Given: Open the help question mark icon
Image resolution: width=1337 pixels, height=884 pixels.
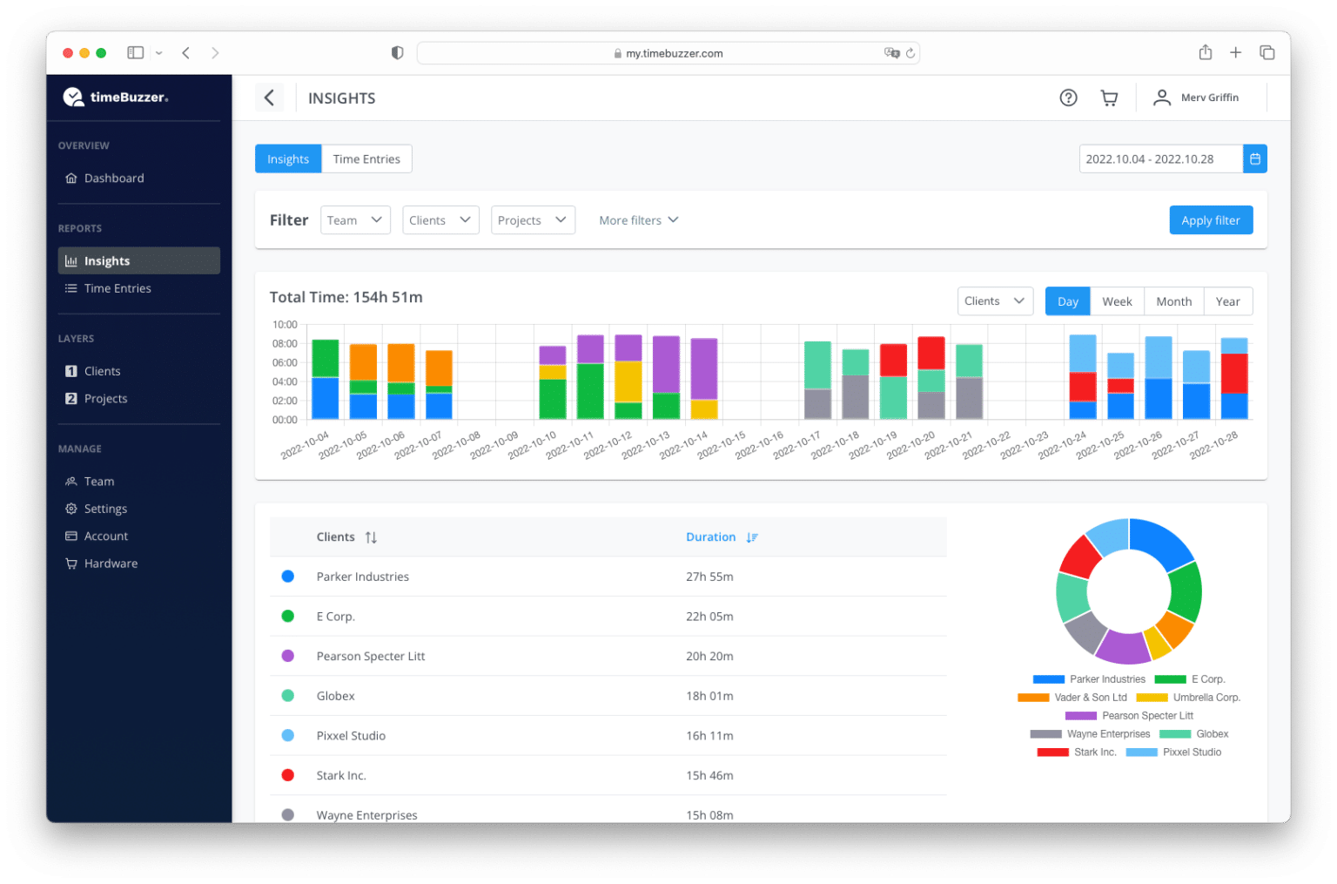Looking at the screenshot, I should click(x=1068, y=98).
